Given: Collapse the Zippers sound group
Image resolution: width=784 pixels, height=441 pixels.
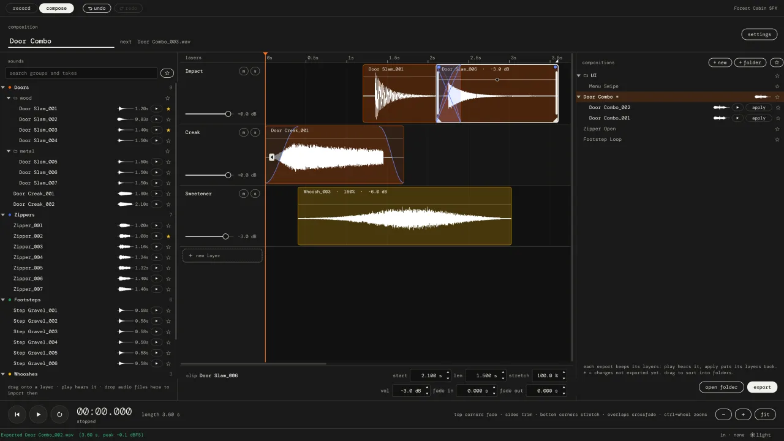Looking at the screenshot, I should (3, 215).
